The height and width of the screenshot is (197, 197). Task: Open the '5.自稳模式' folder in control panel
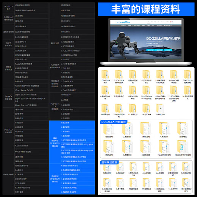[183, 129]
